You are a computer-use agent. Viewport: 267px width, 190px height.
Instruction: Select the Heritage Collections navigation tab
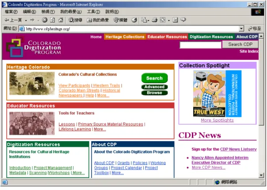pos(125,37)
